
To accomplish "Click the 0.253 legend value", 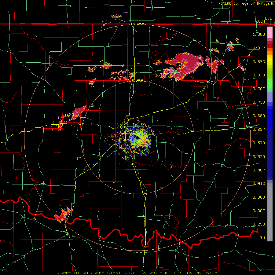I will tap(259, 224).
